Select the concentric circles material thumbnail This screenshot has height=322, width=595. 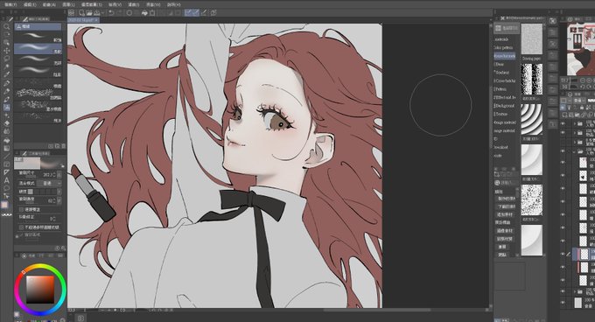click(x=532, y=119)
